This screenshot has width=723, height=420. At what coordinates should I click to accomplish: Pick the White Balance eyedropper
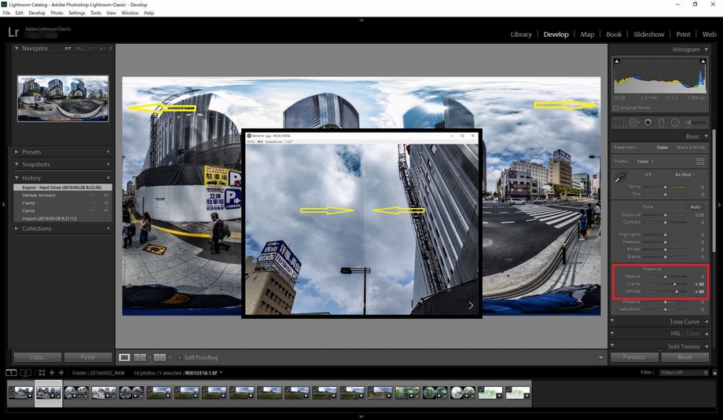pos(621,177)
